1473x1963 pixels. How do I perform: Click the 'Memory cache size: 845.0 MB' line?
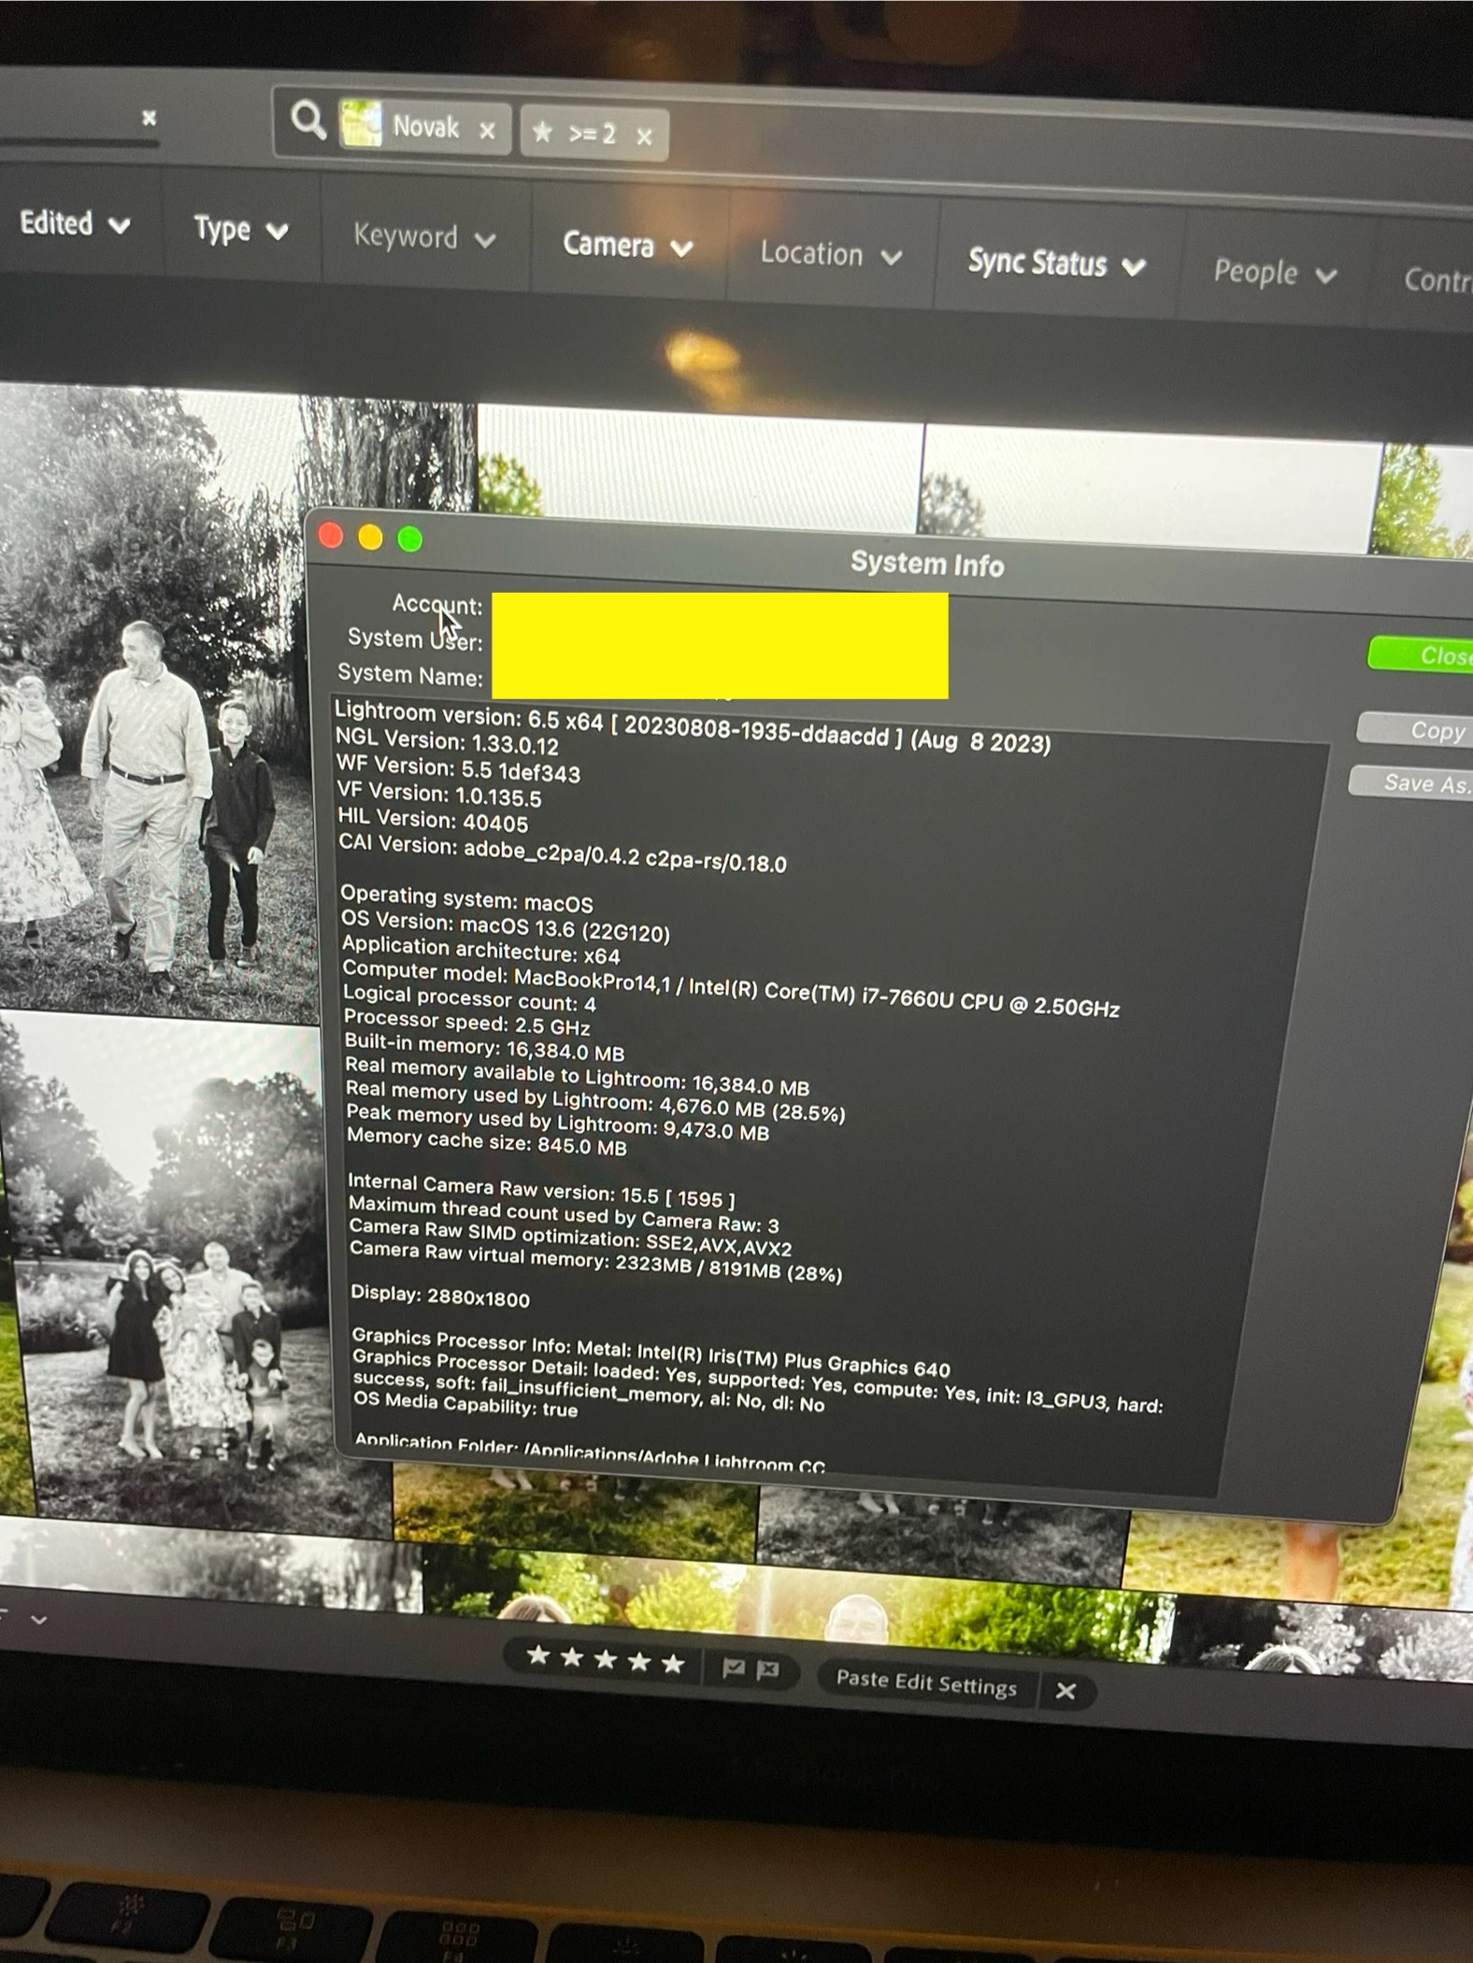487,1141
